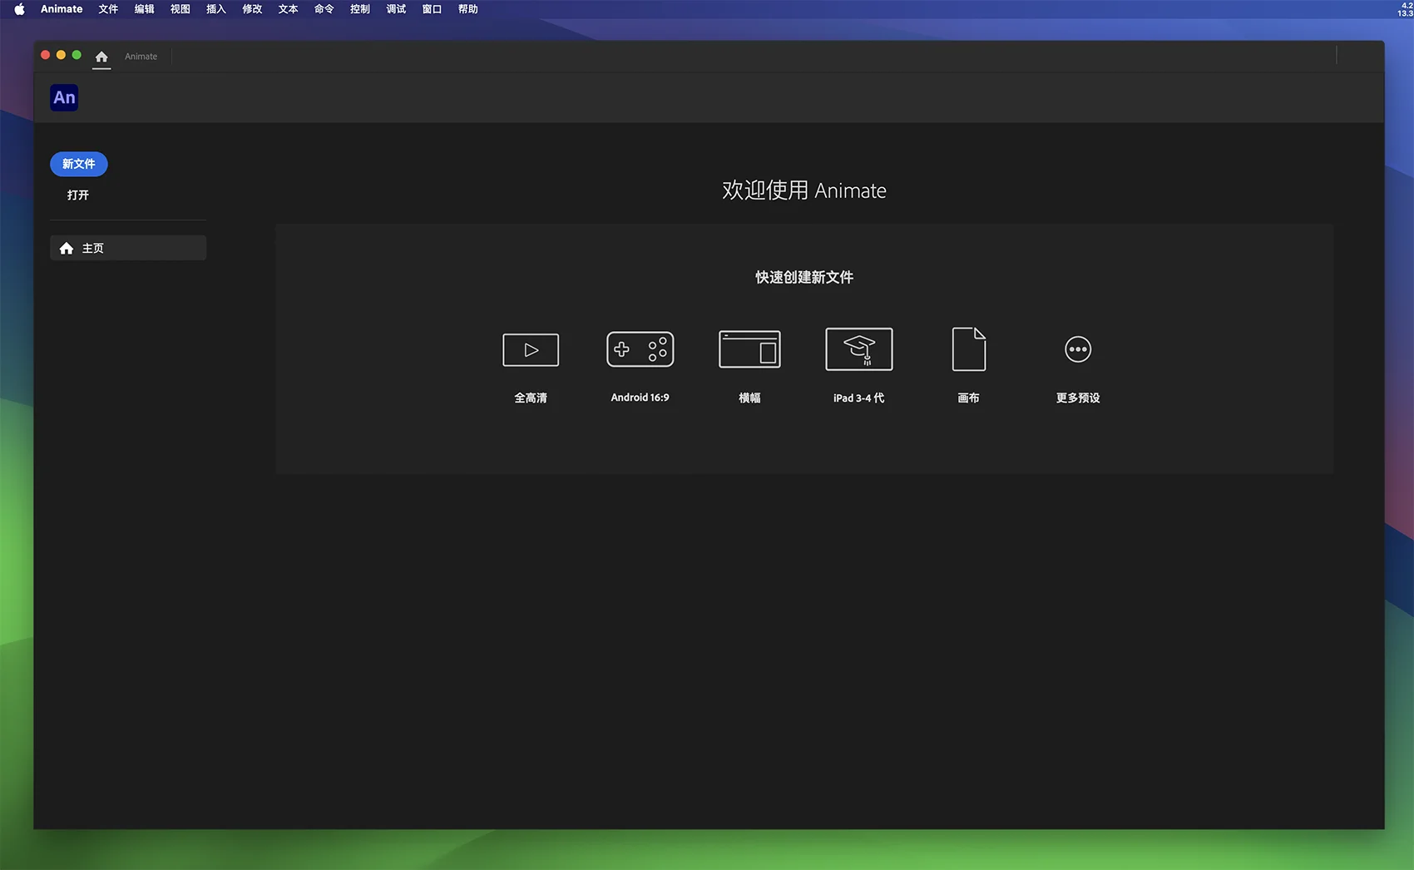Open the 控制 (Control) menu
1414x870 pixels.
pos(360,9)
